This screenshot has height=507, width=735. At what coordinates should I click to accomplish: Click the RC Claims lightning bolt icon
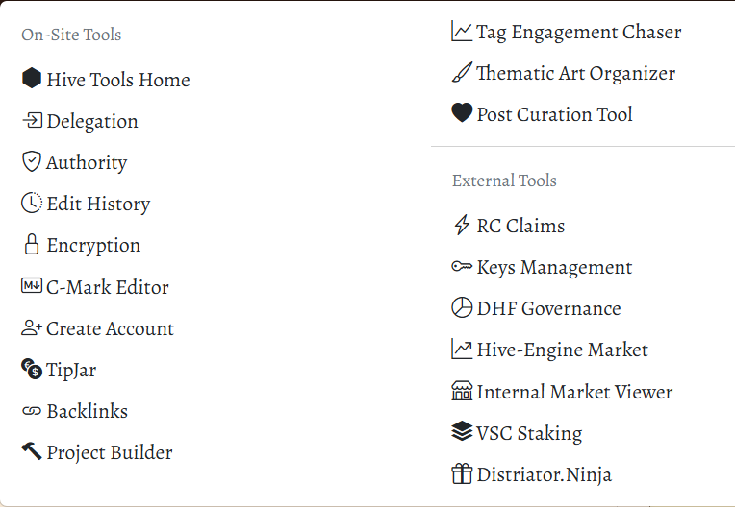462,225
